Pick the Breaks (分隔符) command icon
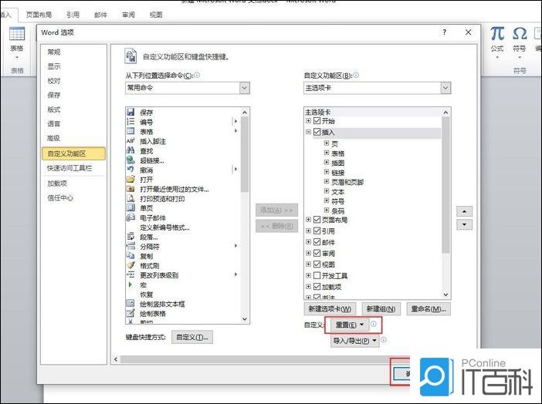The width and height of the screenshot is (542, 404). click(x=130, y=246)
